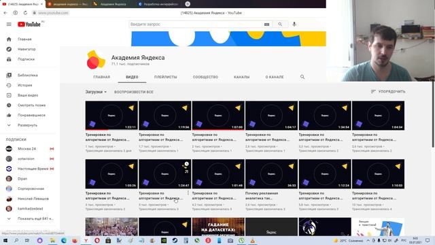Open the Гадание на датасетах thumbnail
The height and width of the screenshot is (245, 435).
point(218,227)
